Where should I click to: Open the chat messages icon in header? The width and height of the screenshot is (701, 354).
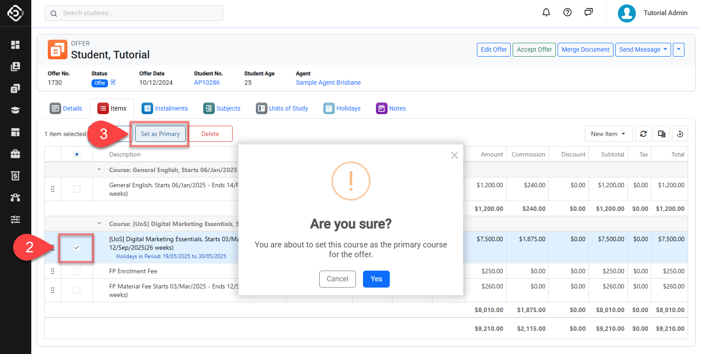tap(588, 12)
